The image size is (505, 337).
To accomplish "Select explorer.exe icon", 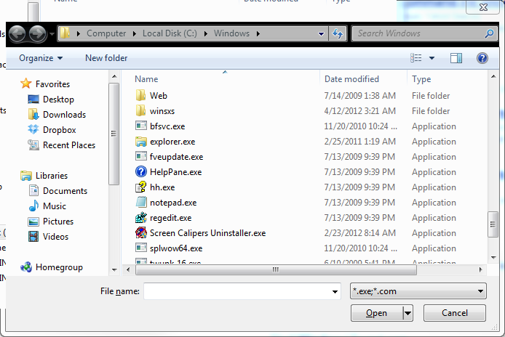I will coord(140,142).
